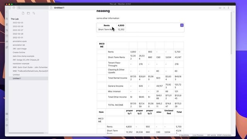Open Untitled note in file list

tap(16, 75)
